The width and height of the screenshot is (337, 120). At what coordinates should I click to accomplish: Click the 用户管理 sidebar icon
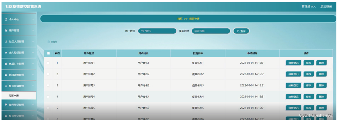click(x=6, y=31)
